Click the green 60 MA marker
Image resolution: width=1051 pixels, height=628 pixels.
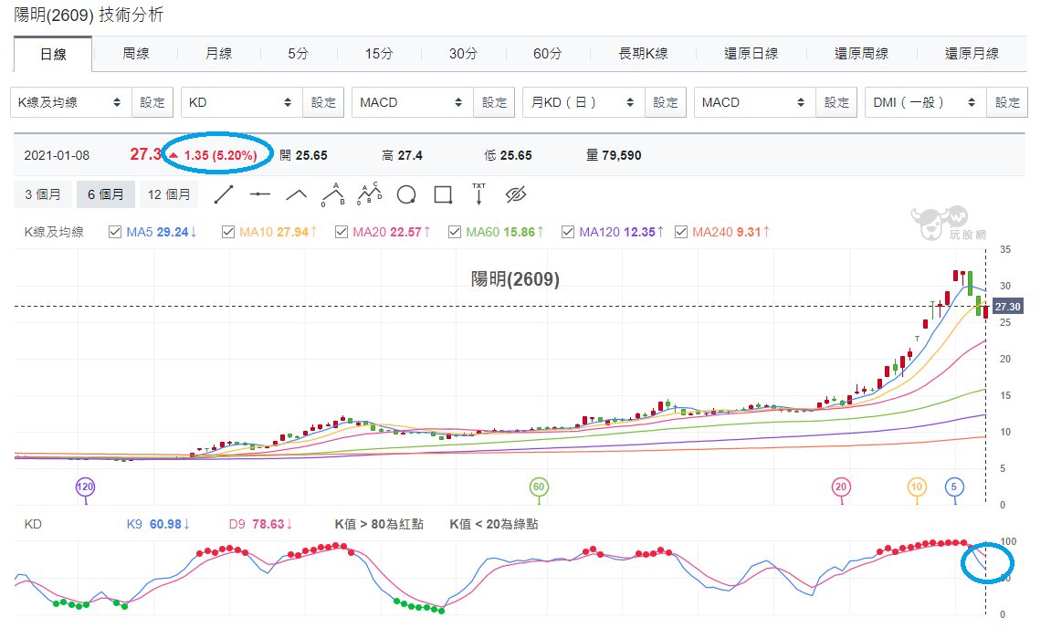tap(539, 487)
